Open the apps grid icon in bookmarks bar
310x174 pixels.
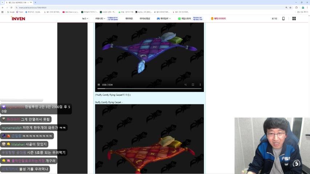tap(3, 12)
